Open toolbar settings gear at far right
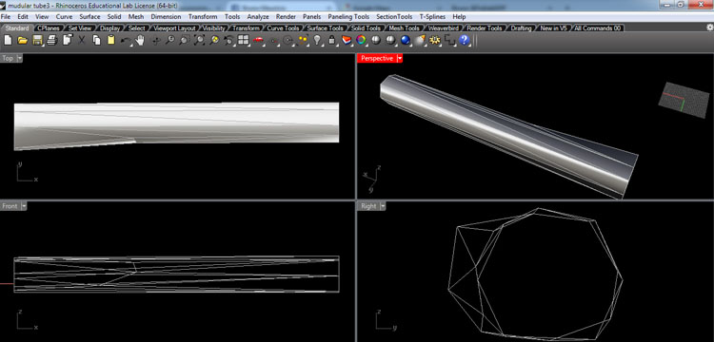 tap(709, 28)
